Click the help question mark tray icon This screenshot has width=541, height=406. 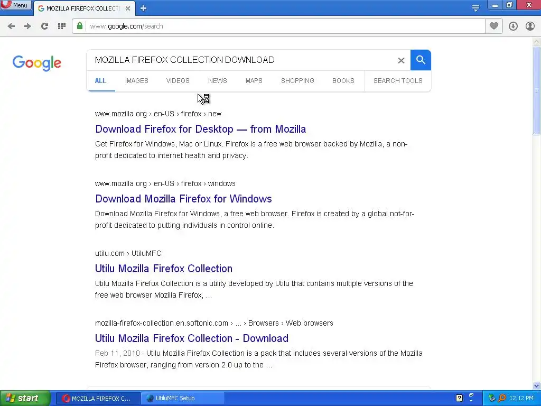[x=459, y=399]
